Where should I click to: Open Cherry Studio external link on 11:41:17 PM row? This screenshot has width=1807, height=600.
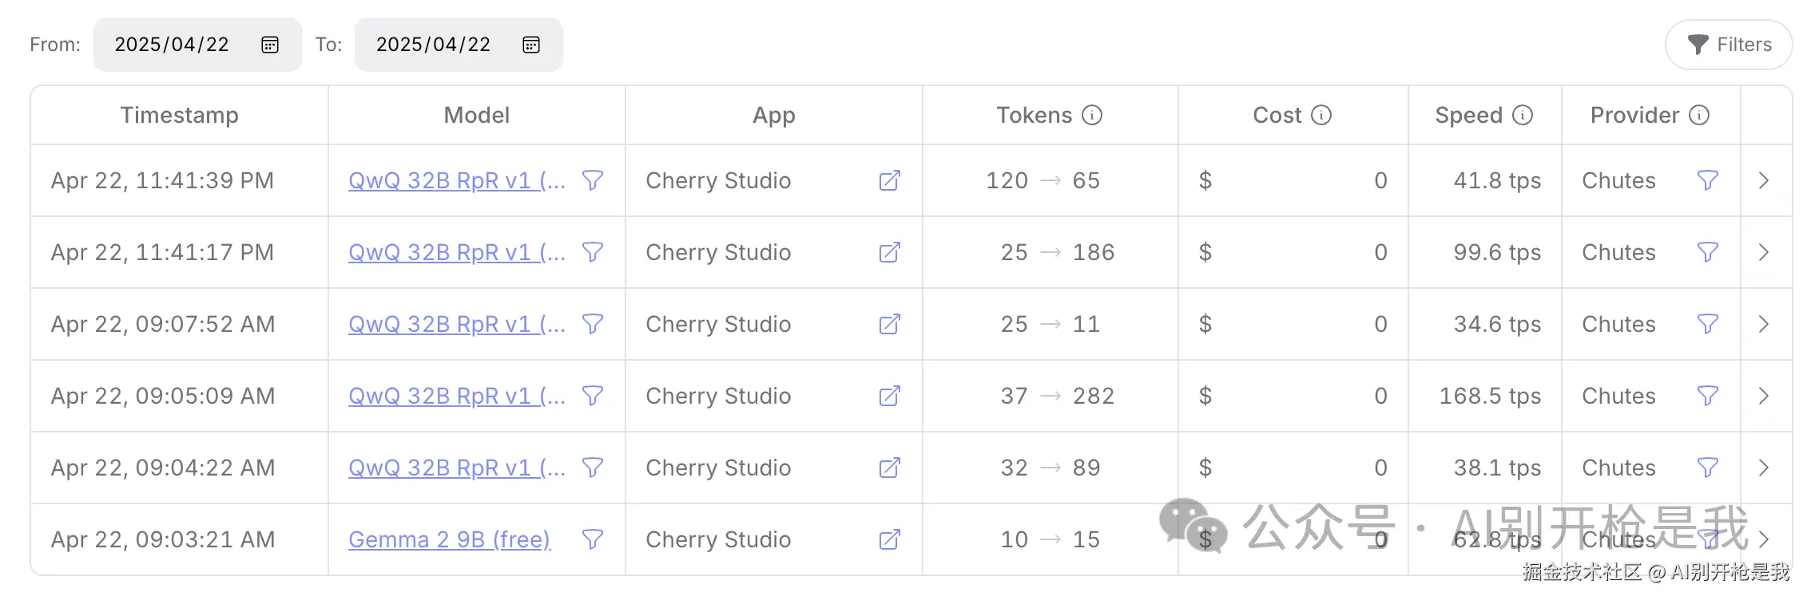tap(889, 253)
